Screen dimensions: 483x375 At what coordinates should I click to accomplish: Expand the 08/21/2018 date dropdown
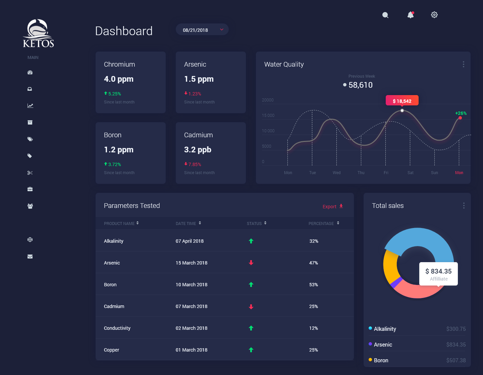(202, 29)
